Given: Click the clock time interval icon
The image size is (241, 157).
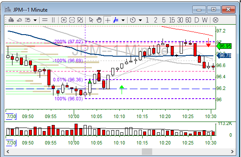Looking at the screenshot, I should (x=133, y=20).
